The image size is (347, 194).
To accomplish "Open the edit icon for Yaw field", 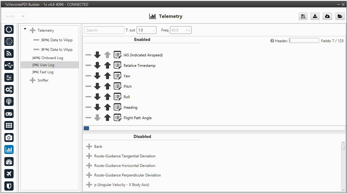I will (117, 76).
